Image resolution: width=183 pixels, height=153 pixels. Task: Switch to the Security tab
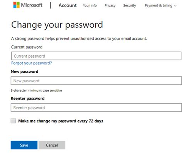(129, 5)
